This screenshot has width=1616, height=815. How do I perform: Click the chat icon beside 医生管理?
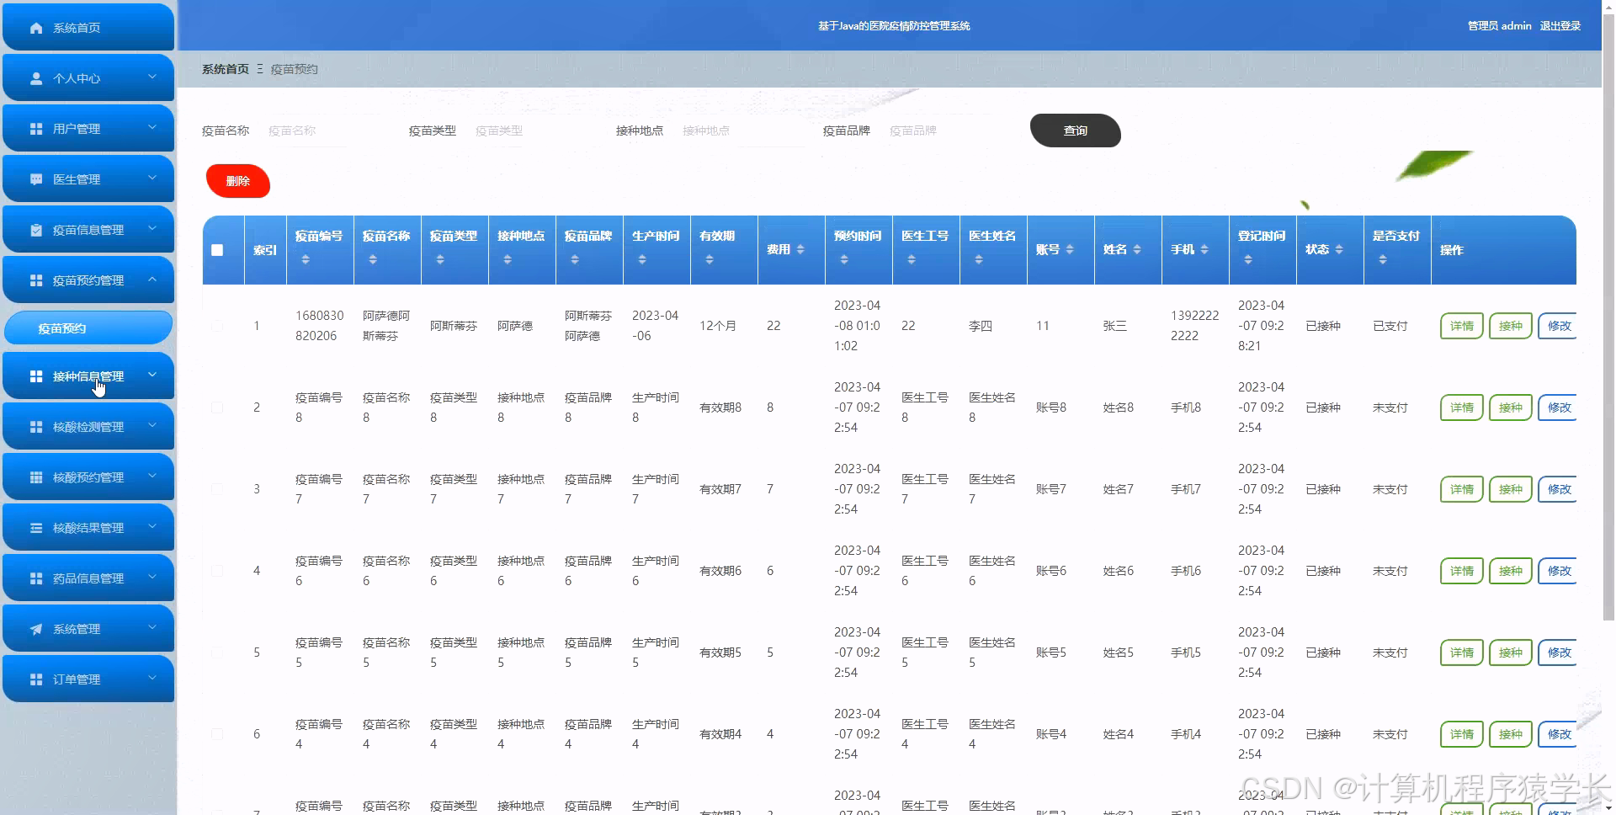coord(36,179)
